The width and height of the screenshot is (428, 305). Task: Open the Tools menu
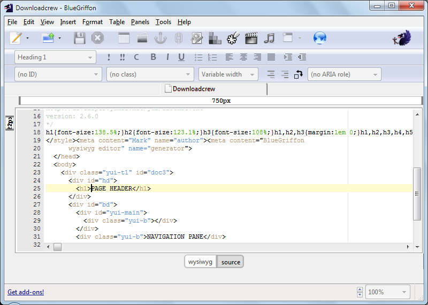(163, 22)
